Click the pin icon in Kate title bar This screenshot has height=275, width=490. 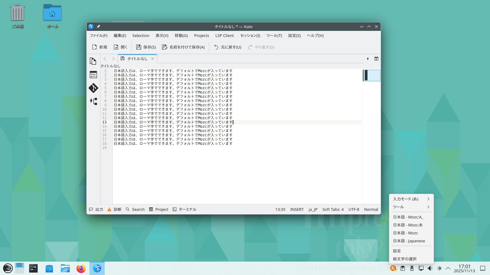(98, 27)
